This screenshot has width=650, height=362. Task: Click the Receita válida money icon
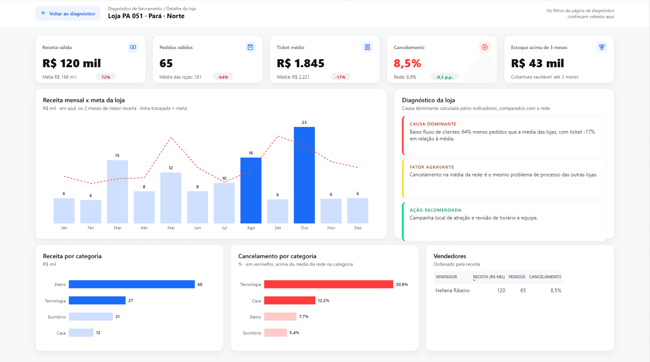point(133,47)
